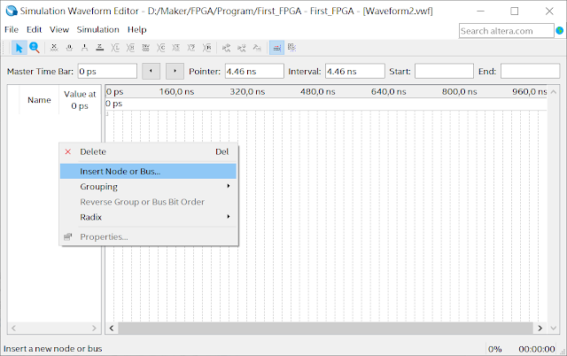This screenshot has width=567, height=356.
Task: Click the Count Value (C) icon
Action: (161, 48)
